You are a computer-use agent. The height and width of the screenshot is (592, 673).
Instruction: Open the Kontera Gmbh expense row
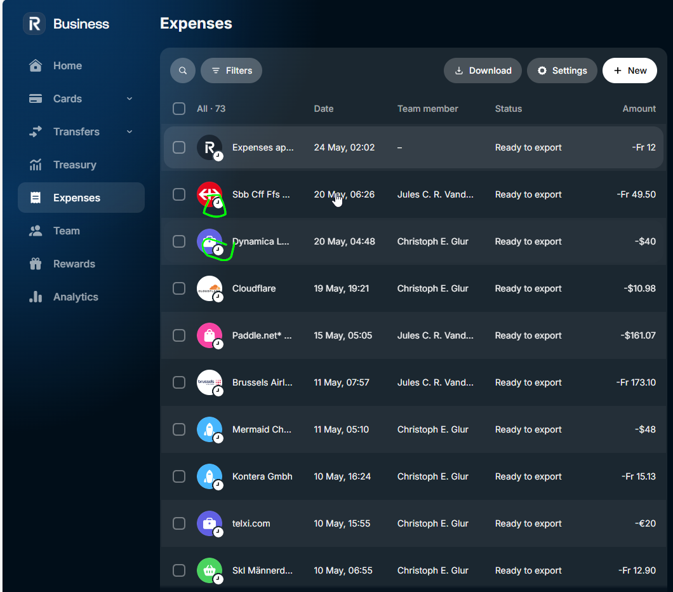(x=414, y=476)
